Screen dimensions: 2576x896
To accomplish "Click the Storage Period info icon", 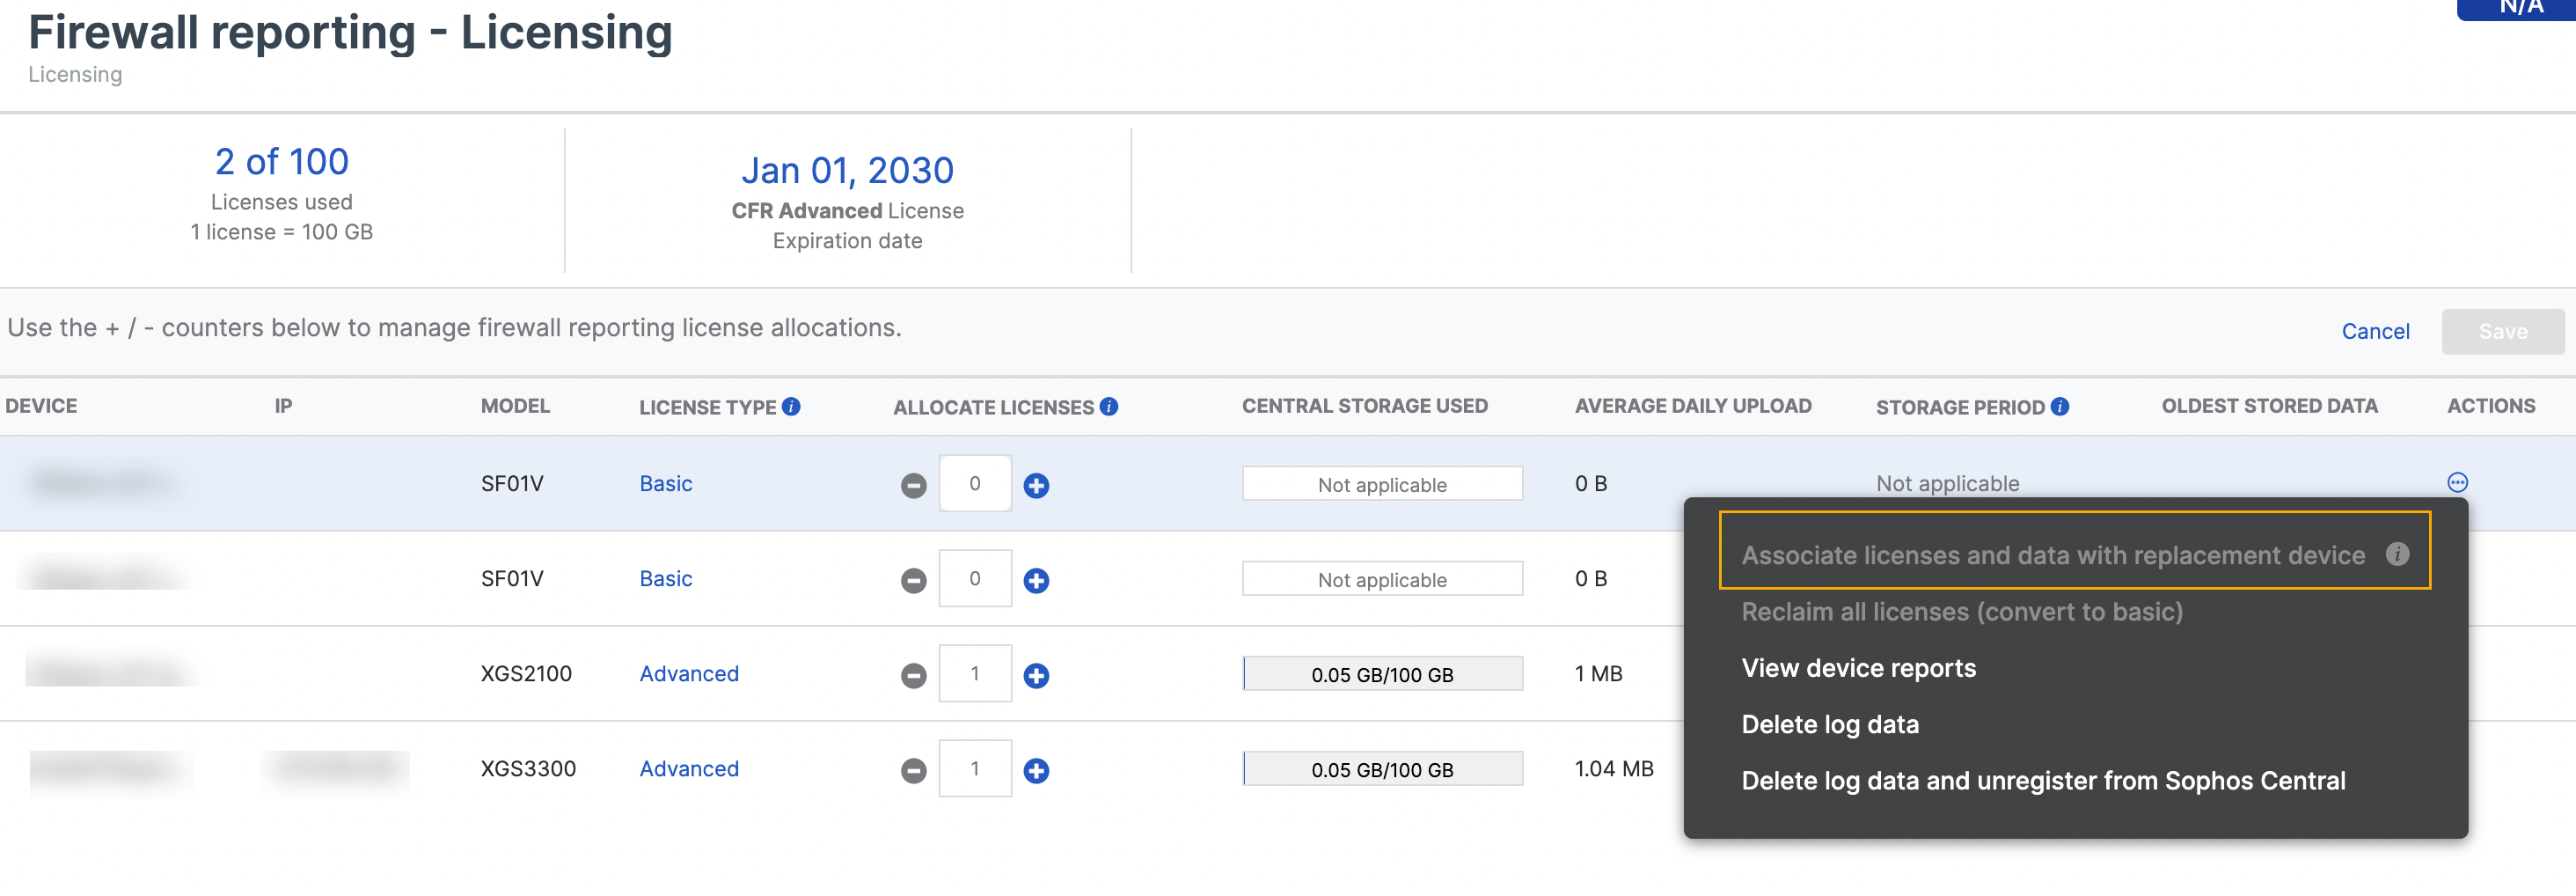I will tap(2059, 406).
